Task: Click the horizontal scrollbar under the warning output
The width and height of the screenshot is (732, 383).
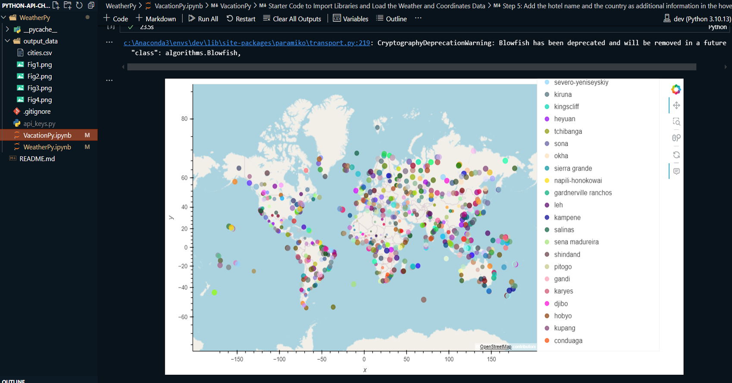Action: 411,67
